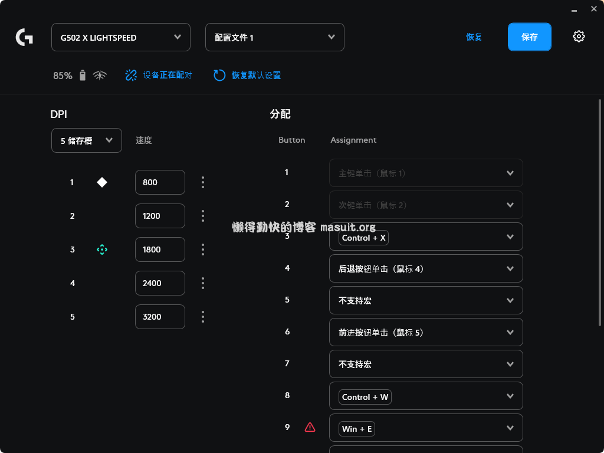
Task: Click the restore defaults circular arrow icon
Action: pyautogui.click(x=219, y=75)
